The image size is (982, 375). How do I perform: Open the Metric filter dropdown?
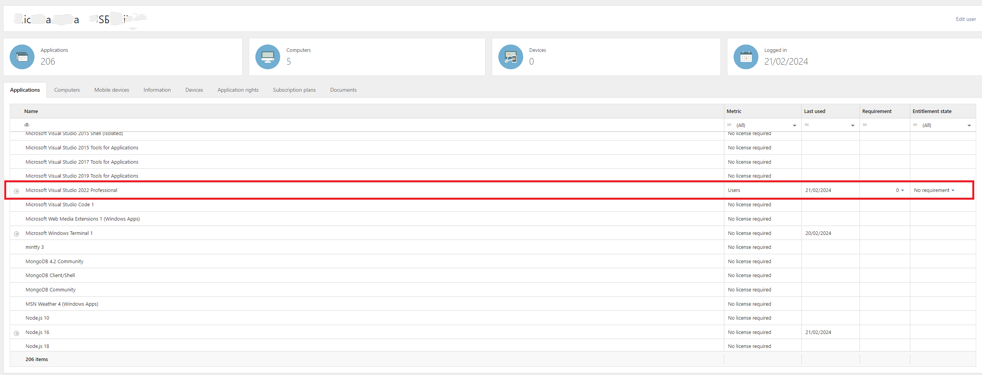coord(794,125)
